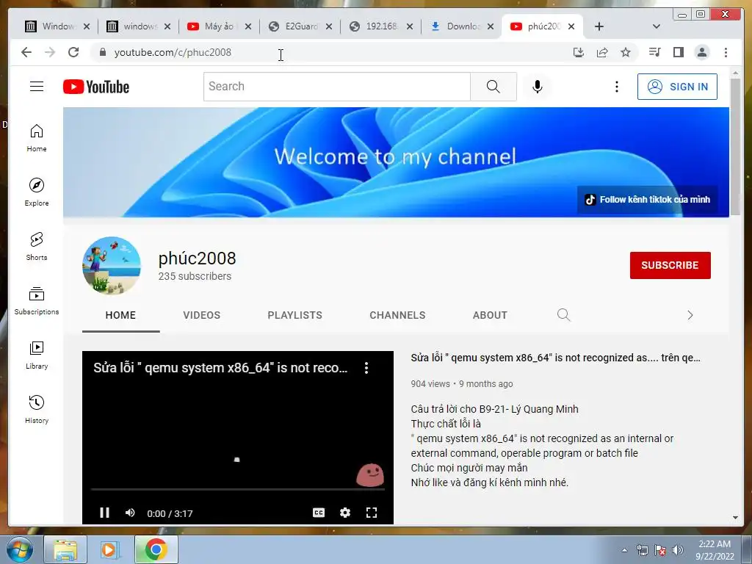Open Windows Explorer from taskbar

(65, 549)
